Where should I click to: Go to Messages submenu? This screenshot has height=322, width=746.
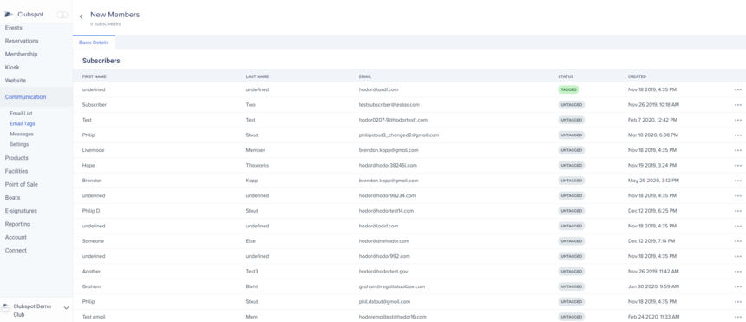(22, 134)
